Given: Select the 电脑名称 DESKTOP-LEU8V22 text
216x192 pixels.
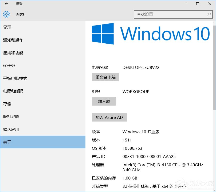Looking at the screenshot, I should (141, 67).
